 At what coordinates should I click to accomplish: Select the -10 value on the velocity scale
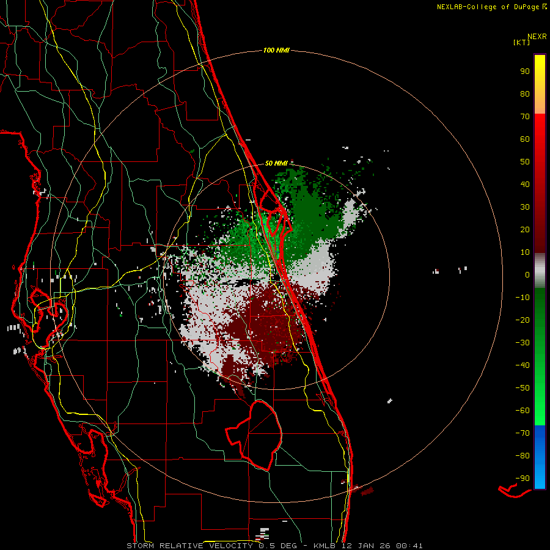[522, 298]
